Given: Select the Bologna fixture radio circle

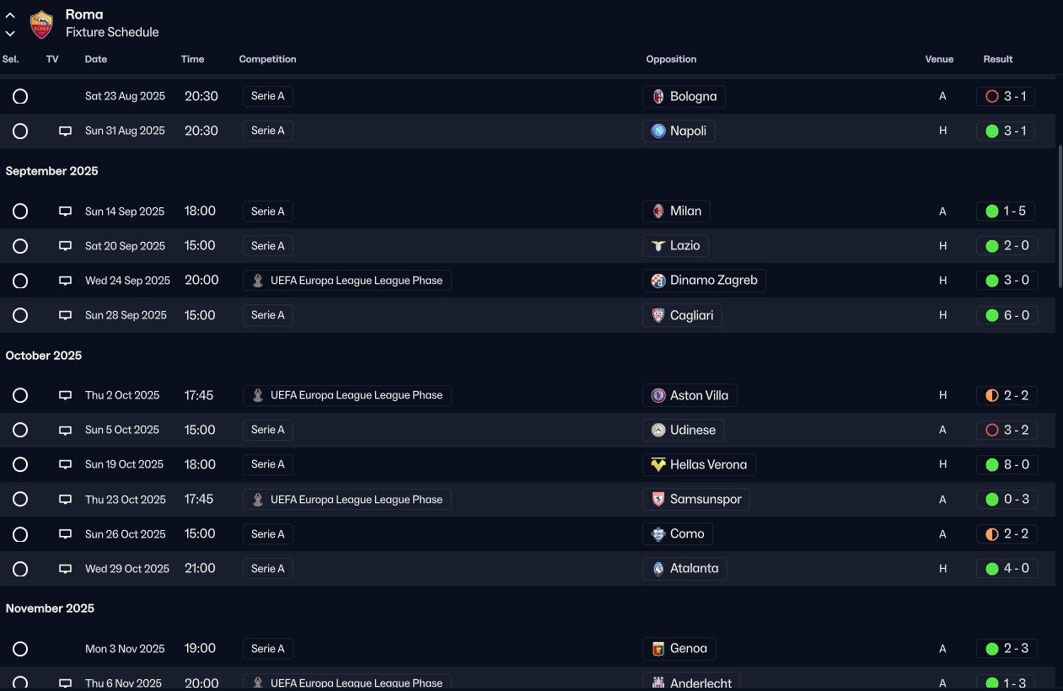Looking at the screenshot, I should click(20, 96).
